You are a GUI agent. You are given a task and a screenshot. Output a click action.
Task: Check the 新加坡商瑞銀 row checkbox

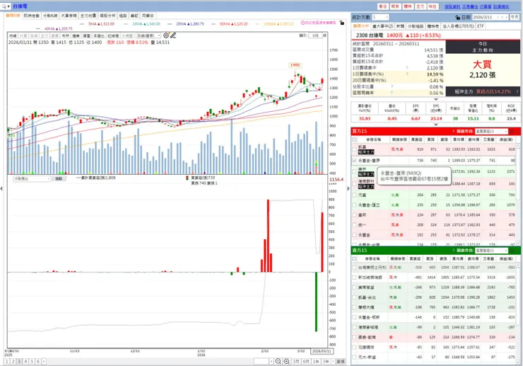354,278
